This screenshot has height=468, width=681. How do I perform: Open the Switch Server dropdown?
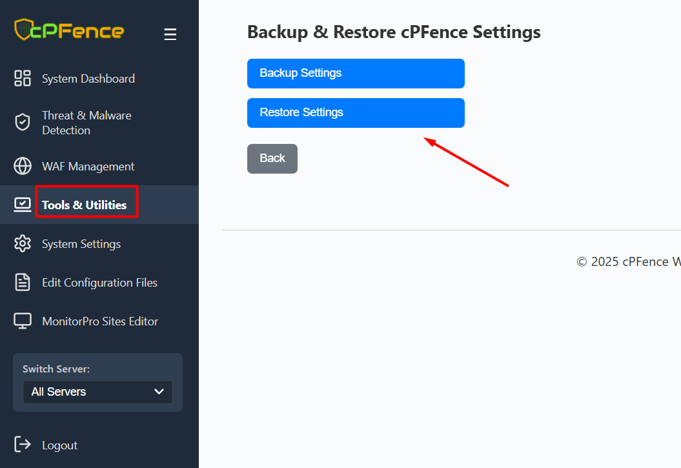coord(97,392)
